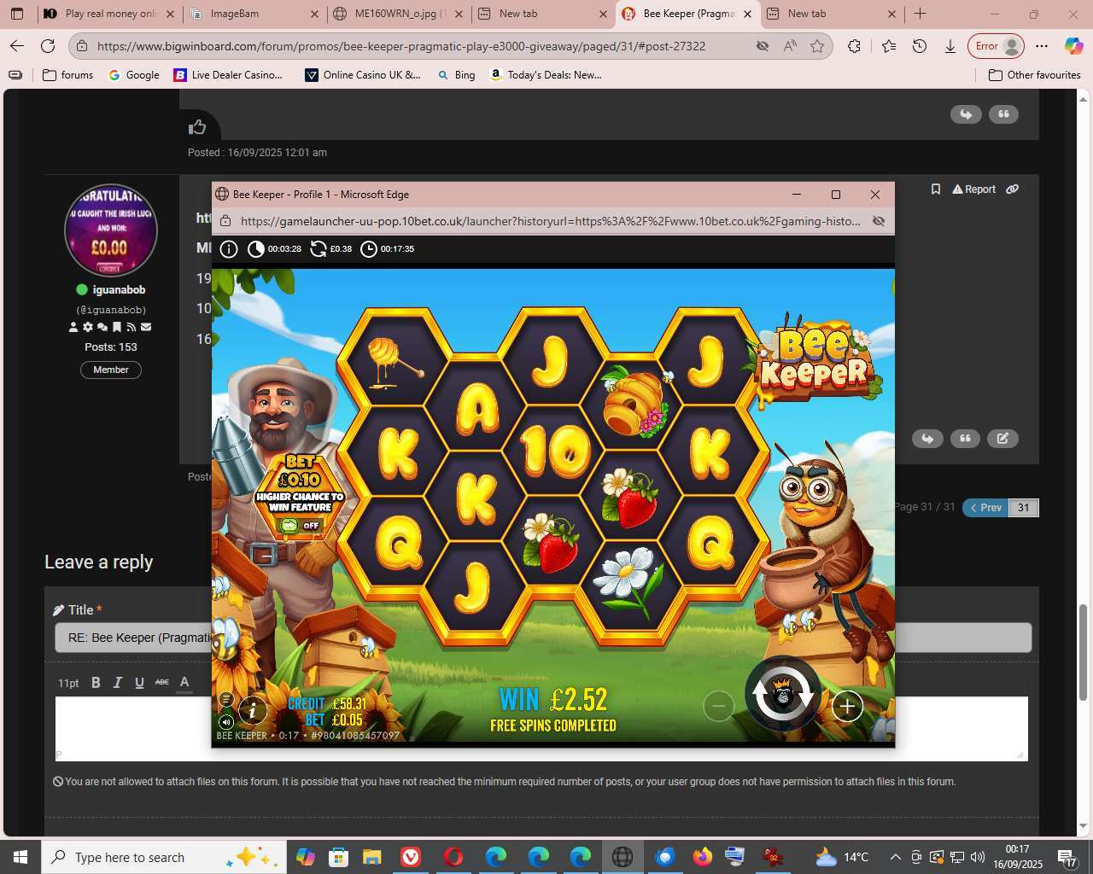Image resolution: width=1093 pixels, height=874 pixels.
Task: Show hidden system tray icons
Action: pyautogui.click(x=895, y=857)
